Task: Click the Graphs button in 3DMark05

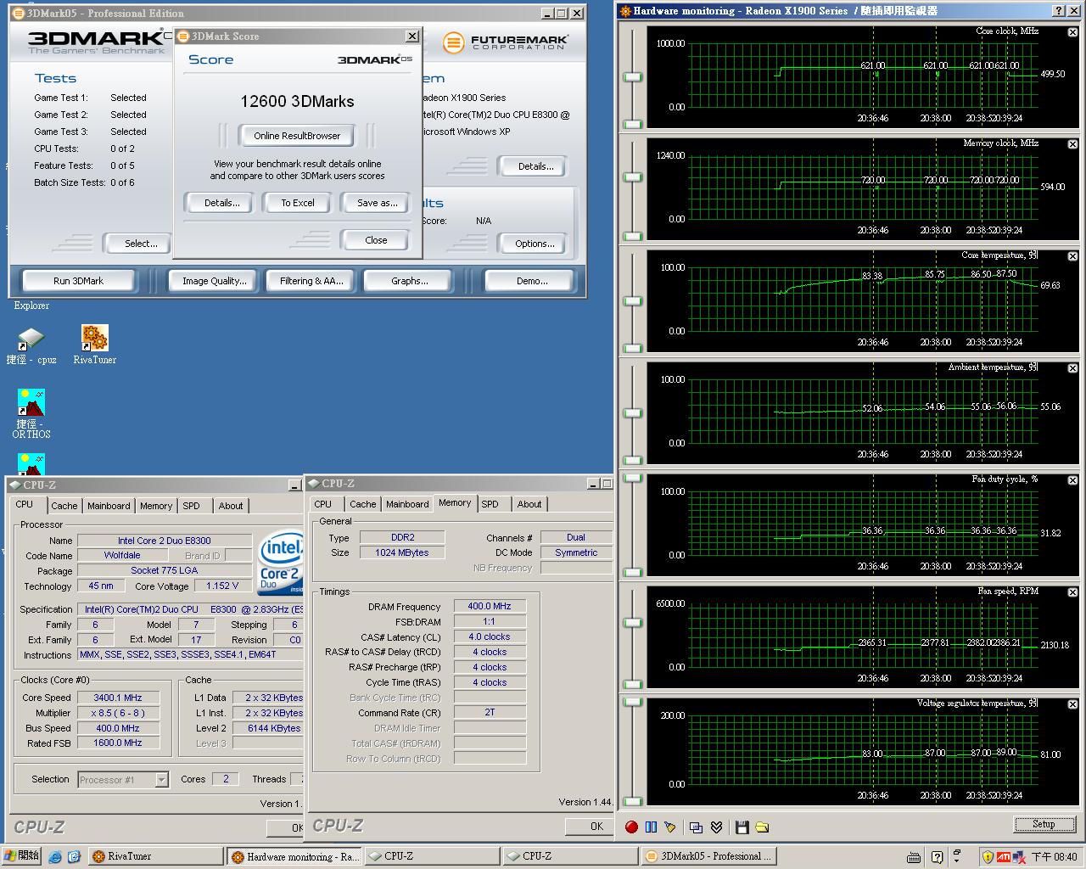Action: pos(409,281)
